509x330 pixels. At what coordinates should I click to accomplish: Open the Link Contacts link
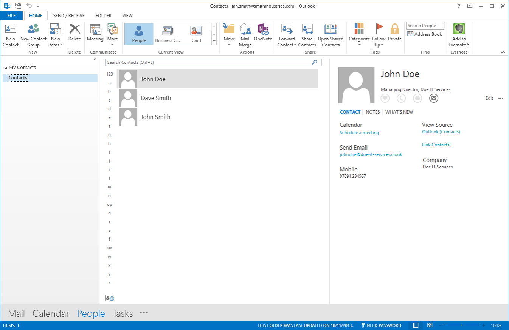(x=437, y=145)
